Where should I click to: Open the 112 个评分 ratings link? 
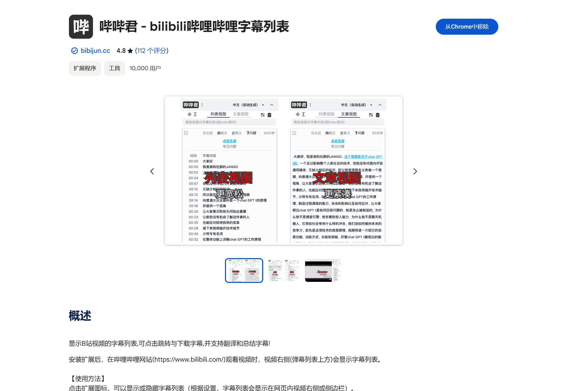click(x=151, y=51)
